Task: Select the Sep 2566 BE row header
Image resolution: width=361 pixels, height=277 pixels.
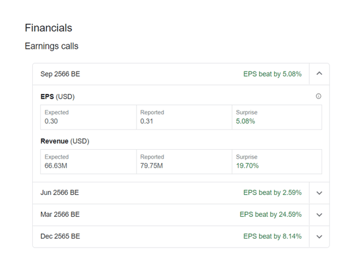Action: [x=171, y=74]
